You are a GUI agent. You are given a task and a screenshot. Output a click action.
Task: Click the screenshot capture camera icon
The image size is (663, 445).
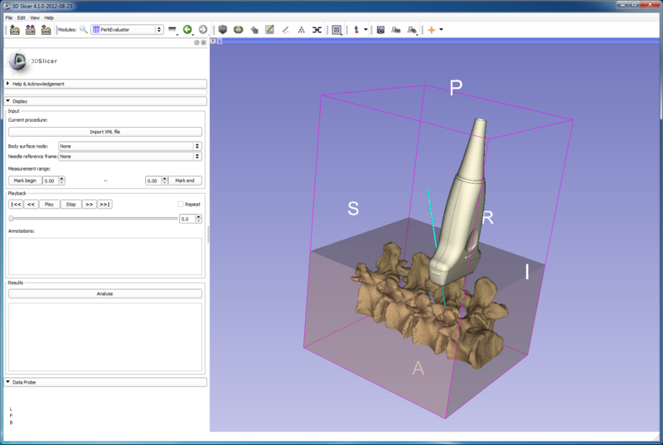380,30
